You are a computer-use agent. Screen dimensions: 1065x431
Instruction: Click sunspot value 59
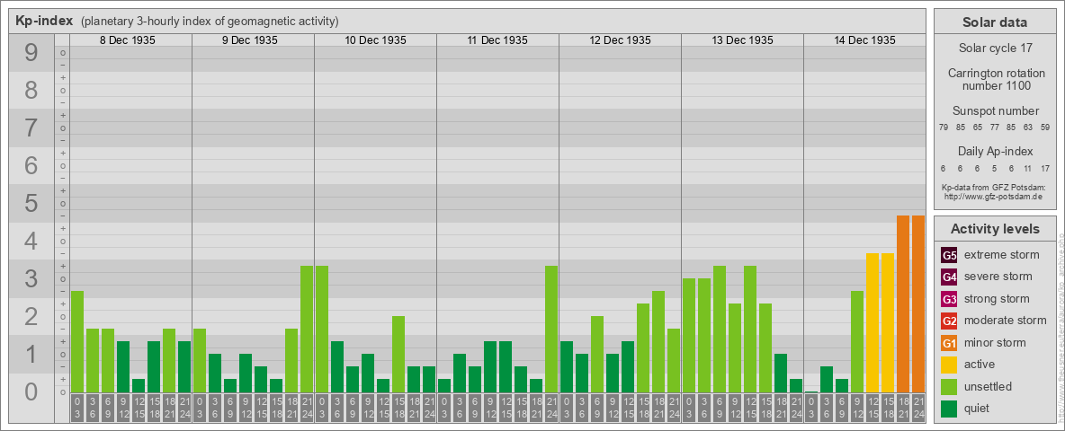(1045, 128)
